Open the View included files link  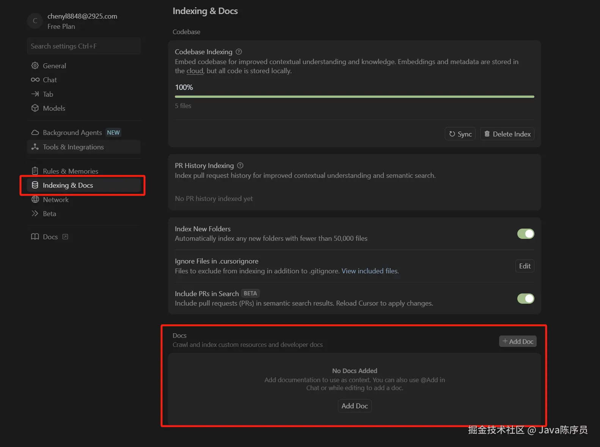370,271
